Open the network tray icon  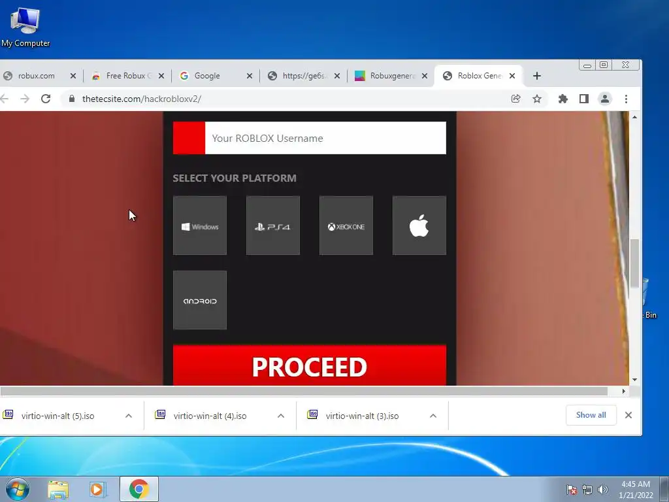pos(587,490)
